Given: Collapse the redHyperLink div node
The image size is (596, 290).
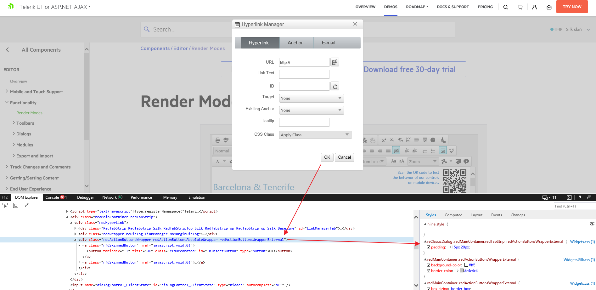Looking at the screenshot, I should point(71,223).
